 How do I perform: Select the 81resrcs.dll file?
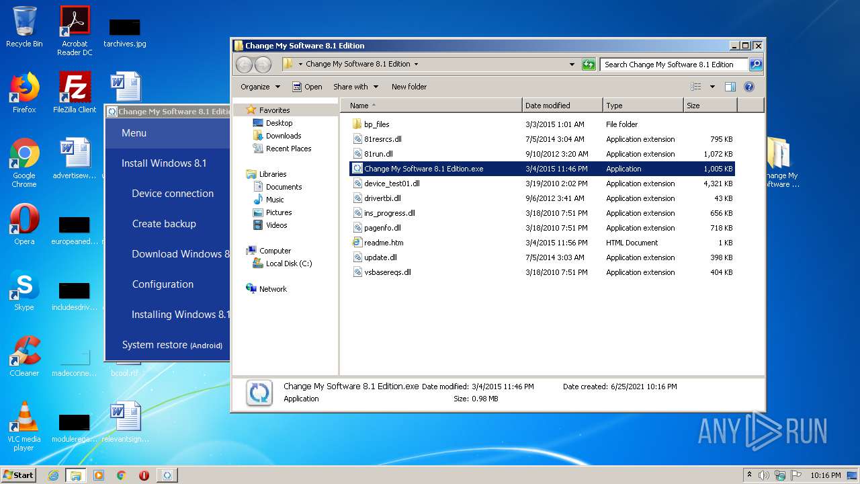pos(542,139)
